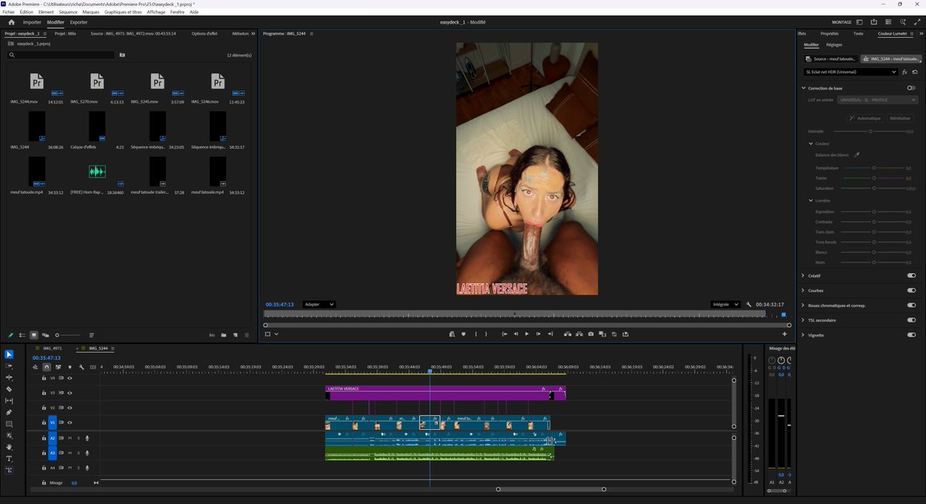Select the Hand tool
This screenshot has height=504, width=926.
tap(9, 447)
